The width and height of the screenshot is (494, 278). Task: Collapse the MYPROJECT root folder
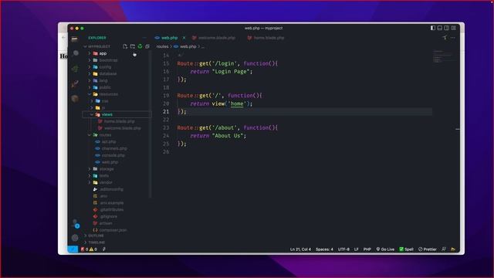coord(97,46)
